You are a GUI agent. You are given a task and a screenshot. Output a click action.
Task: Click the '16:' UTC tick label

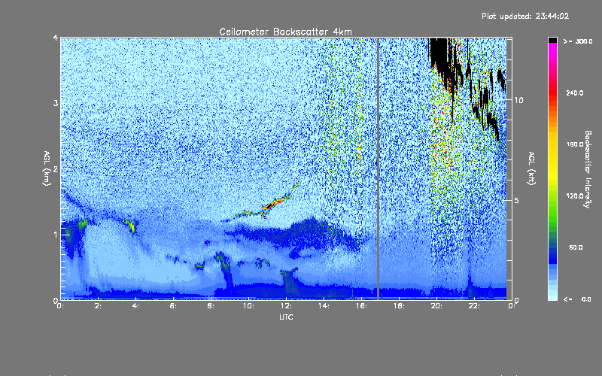pos(361,306)
